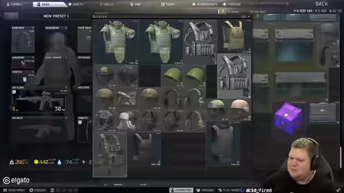Screen dimensions: 344x193
Task: Open the Tasks tab
Action: pos(168,4)
